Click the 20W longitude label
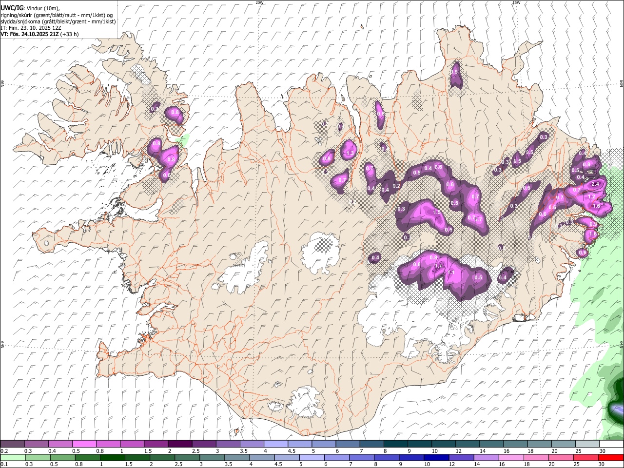The width and height of the screenshot is (624, 468). click(x=260, y=2)
